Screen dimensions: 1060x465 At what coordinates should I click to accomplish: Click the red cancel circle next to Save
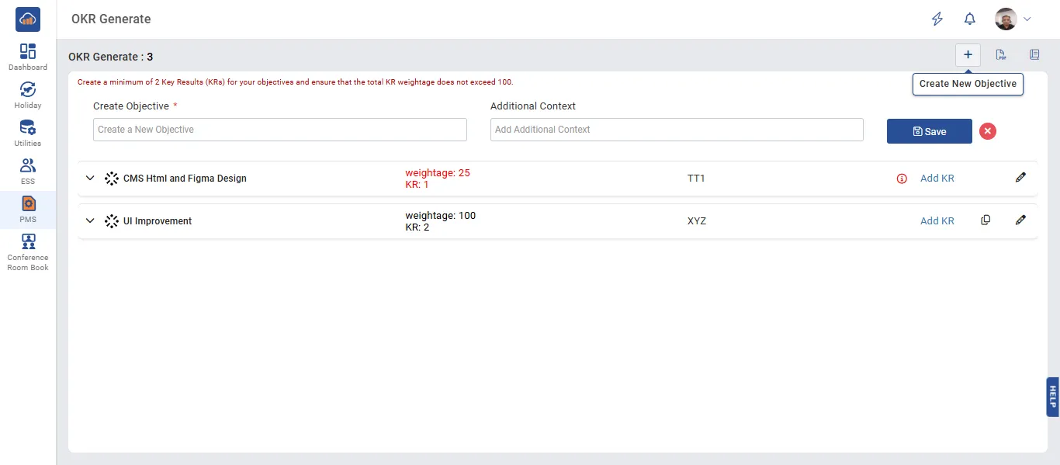pos(987,131)
